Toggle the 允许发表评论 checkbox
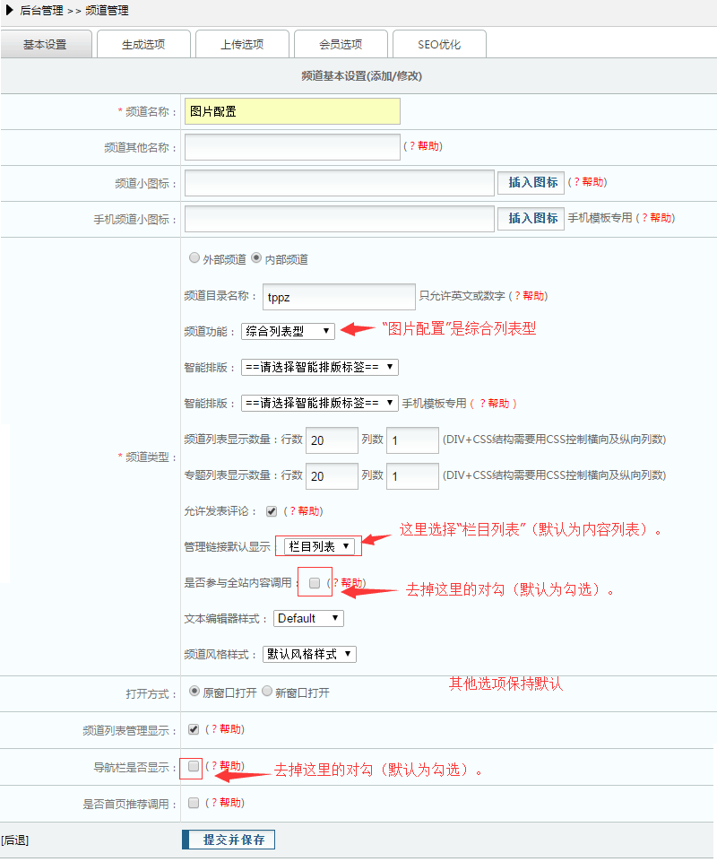The image size is (717, 862). pos(272,511)
